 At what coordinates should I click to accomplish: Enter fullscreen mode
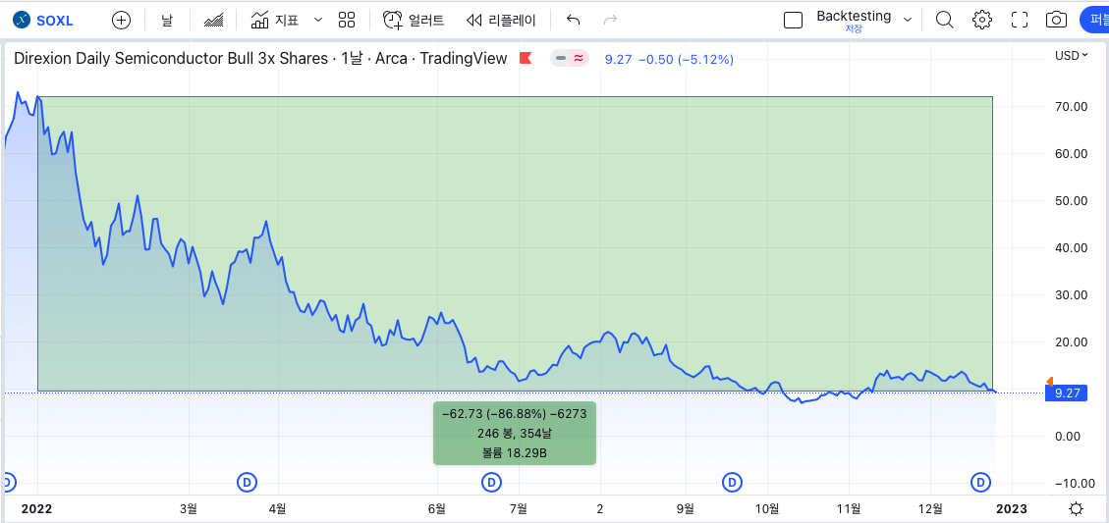(x=1020, y=20)
